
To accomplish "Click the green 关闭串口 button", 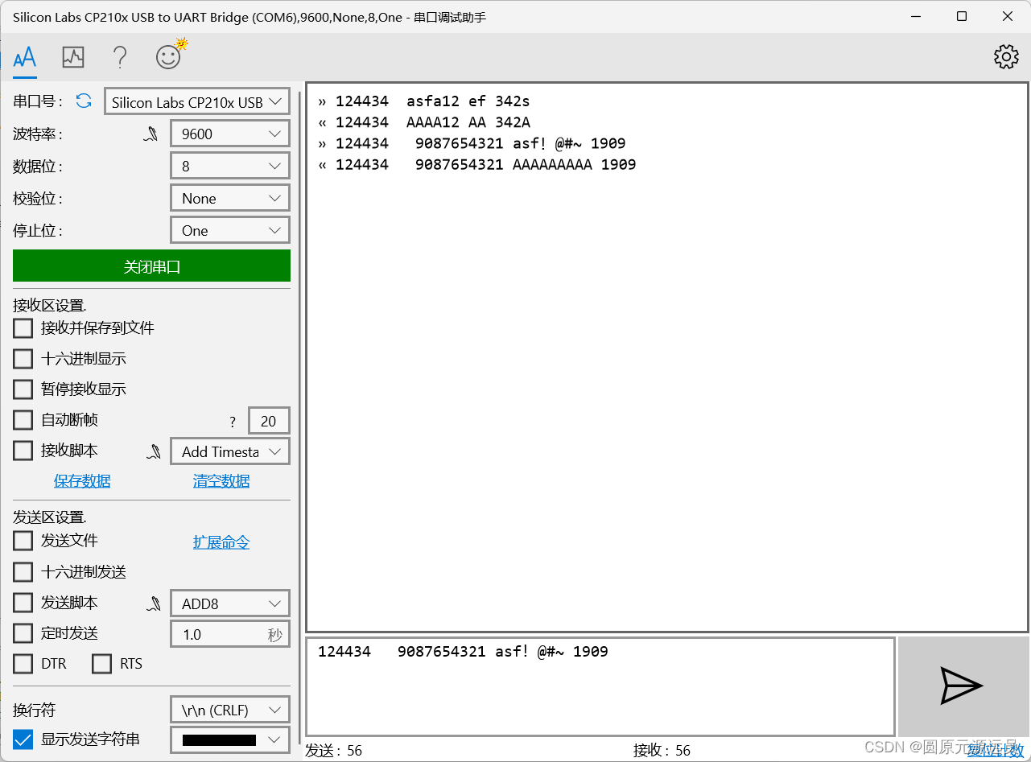I will pos(151,266).
